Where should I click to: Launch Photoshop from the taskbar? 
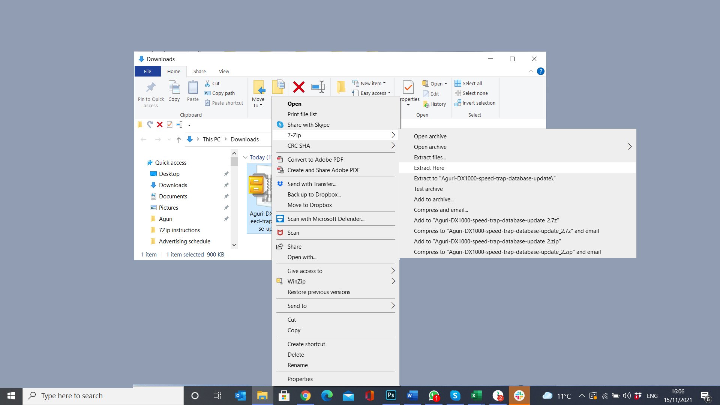coord(391,395)
